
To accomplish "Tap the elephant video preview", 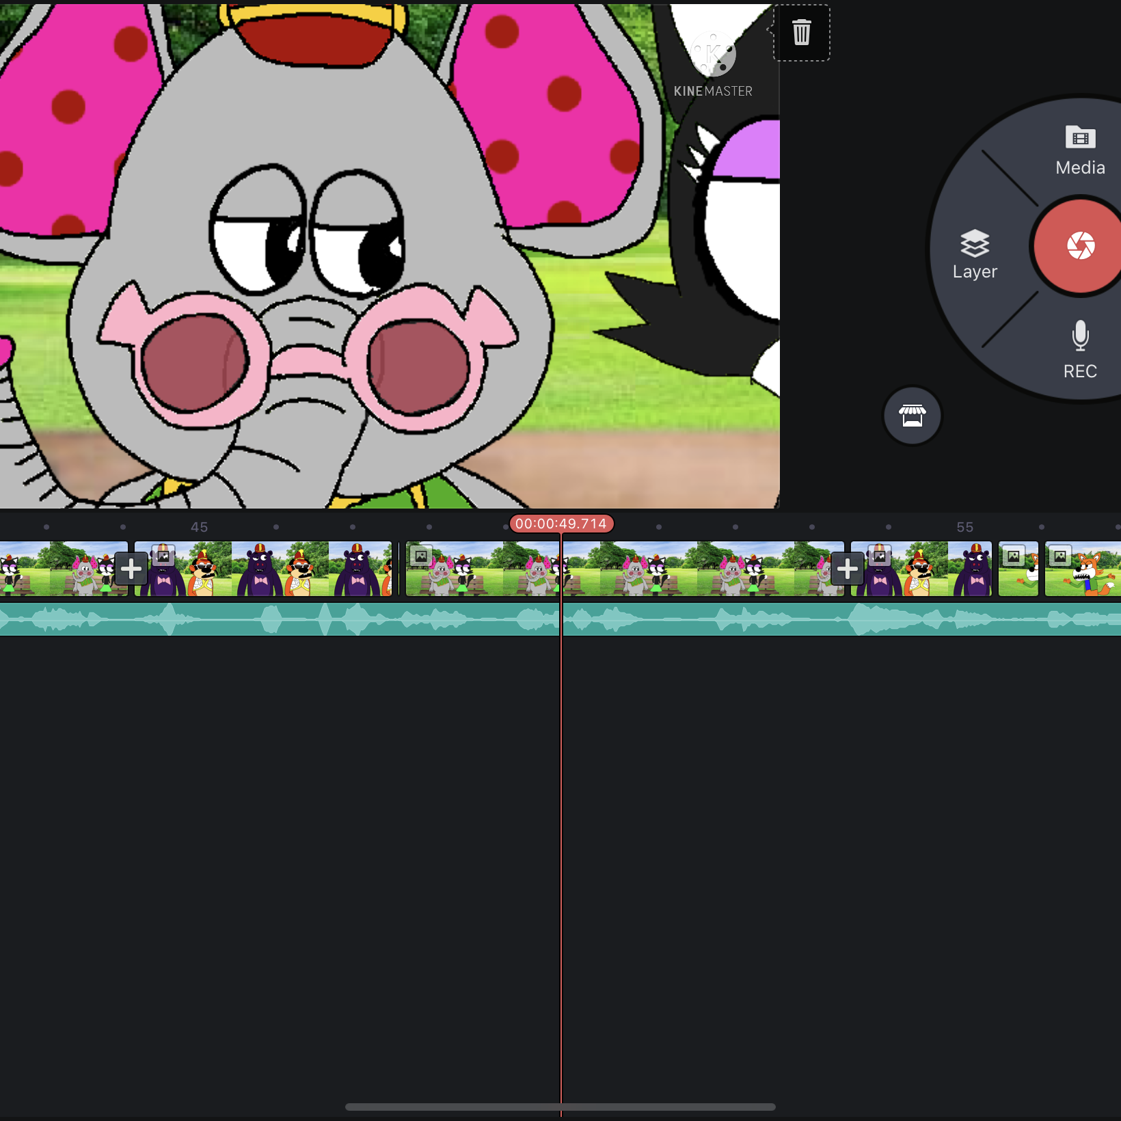I will coord(390,254).
